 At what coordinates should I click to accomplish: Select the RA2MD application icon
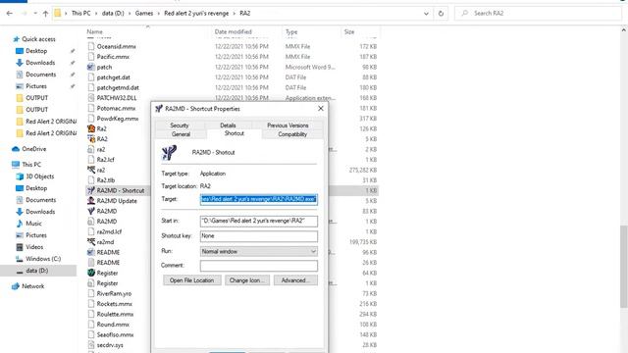tap(91, 211)
